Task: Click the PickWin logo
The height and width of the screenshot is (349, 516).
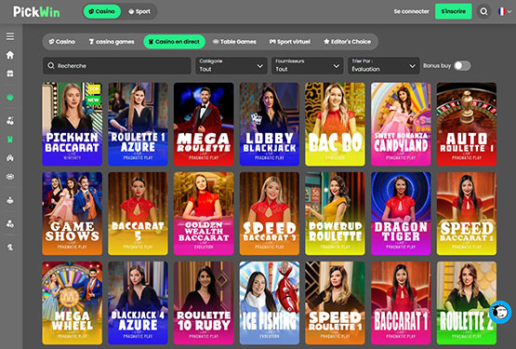Action: pyautogui.click(x=36, y=12)
